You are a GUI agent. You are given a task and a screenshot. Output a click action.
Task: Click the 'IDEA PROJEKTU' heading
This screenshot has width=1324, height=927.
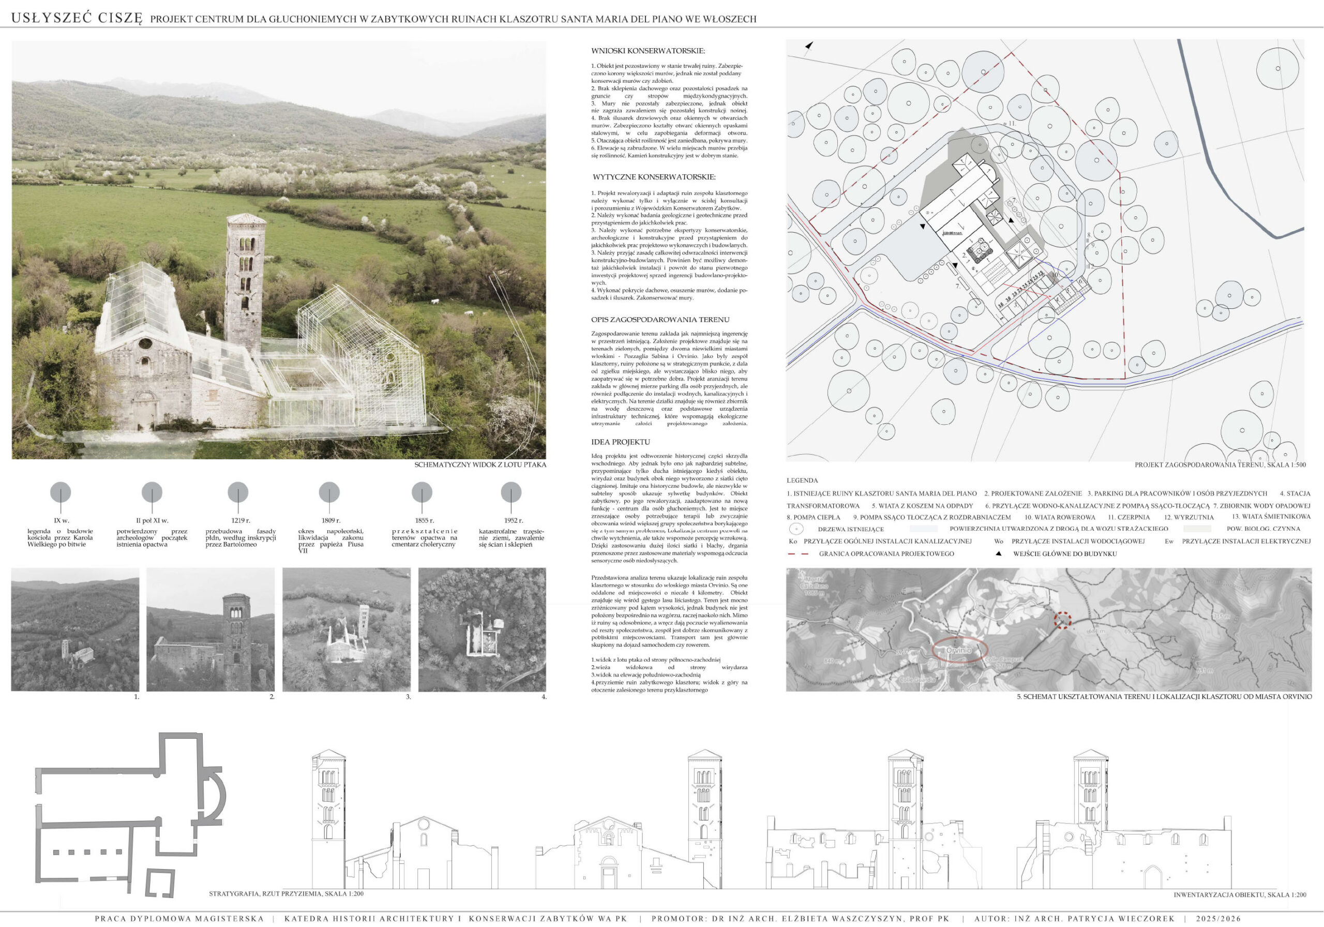pyautogui.click(x=621, y=442)
